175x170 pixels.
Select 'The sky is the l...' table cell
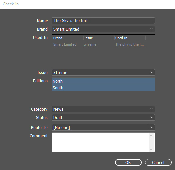(x=130, y=44)
